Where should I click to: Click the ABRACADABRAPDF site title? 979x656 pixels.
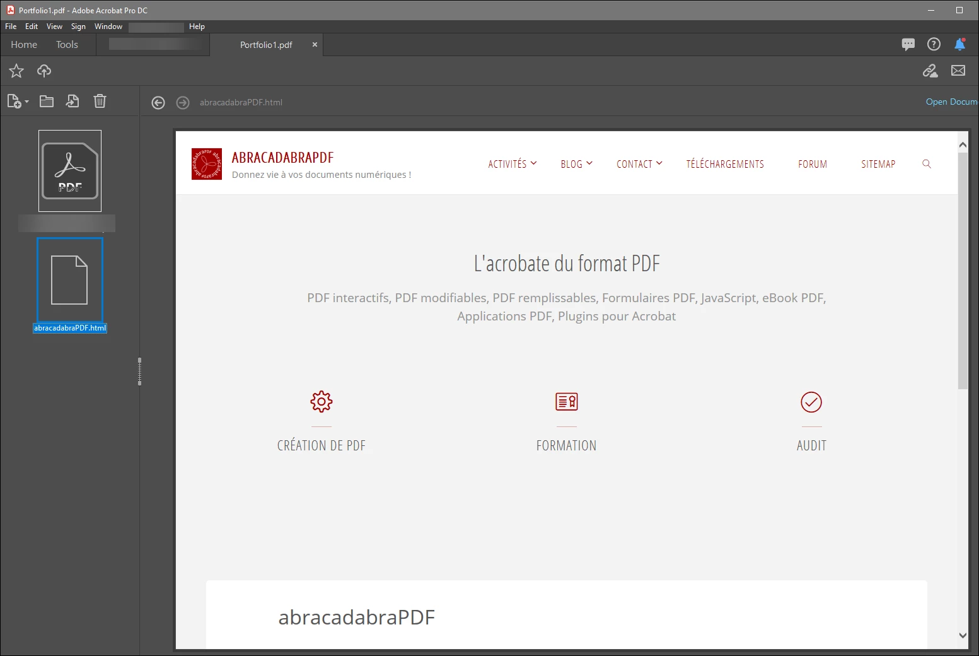point(282,158)
